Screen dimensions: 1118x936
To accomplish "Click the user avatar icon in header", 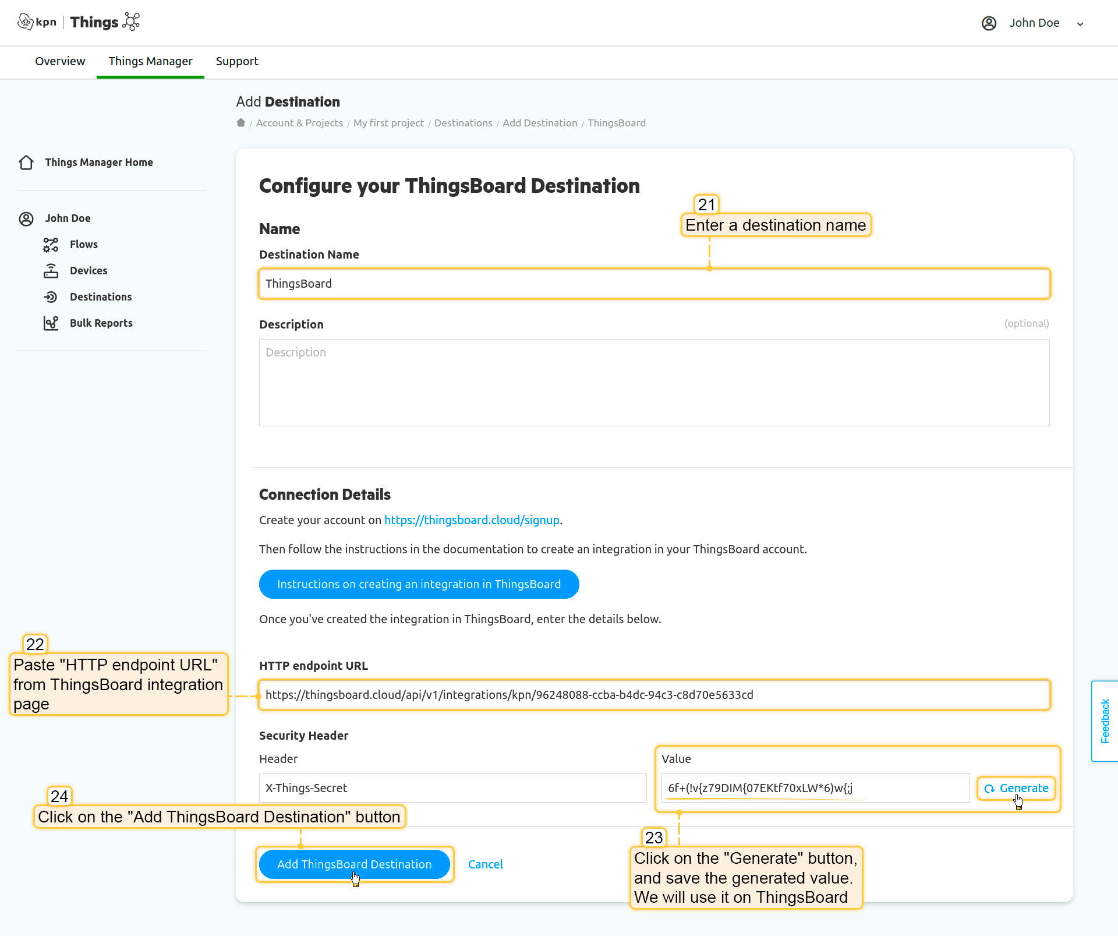I will tap(989, 23).
